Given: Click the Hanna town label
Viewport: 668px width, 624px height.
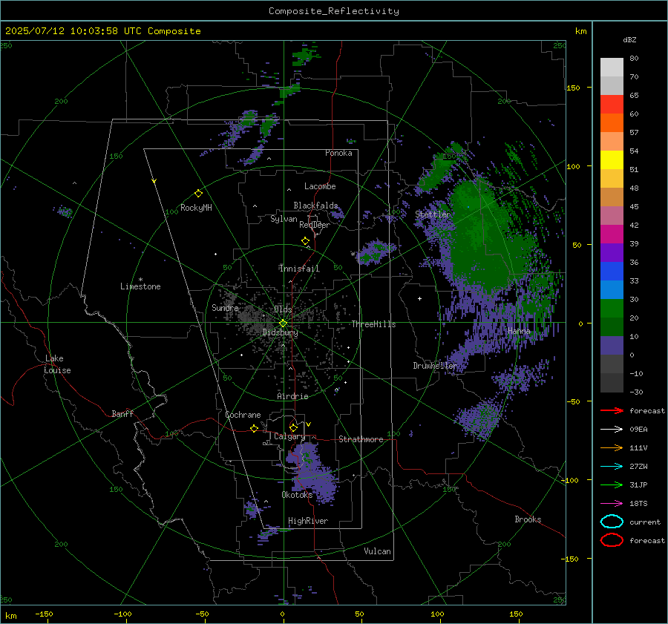Looking at the screenshot, I should tap(519, 331).
